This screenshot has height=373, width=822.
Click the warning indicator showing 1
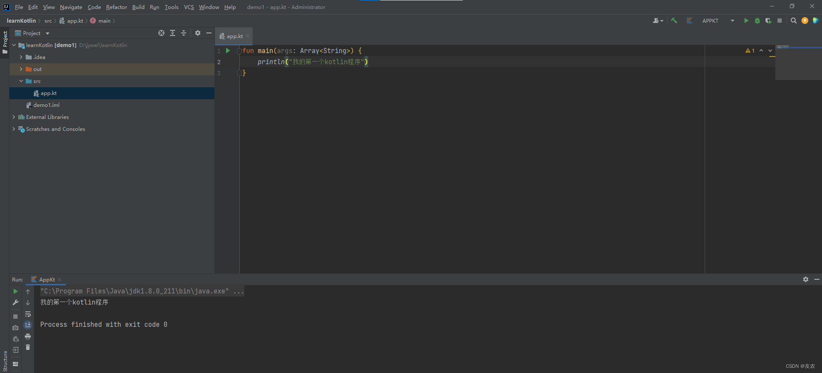click(750, 50)
